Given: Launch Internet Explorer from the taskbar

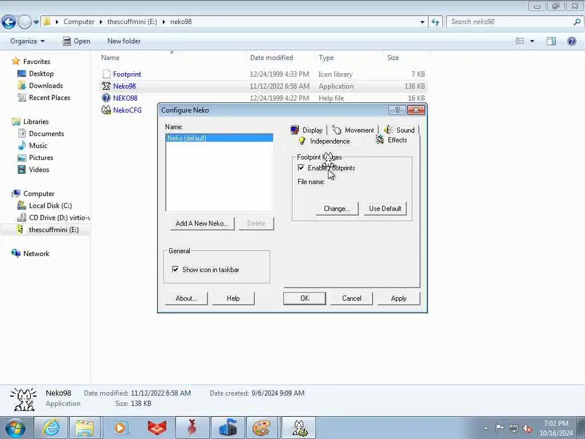Looking at the screenshot, I should 51,428.
